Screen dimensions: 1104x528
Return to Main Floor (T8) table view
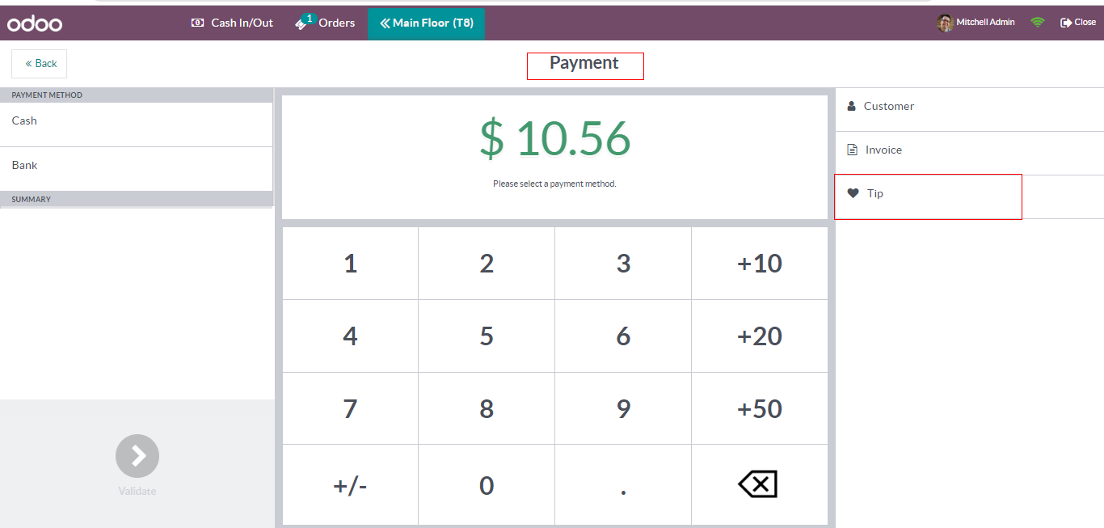click(426, 23)
